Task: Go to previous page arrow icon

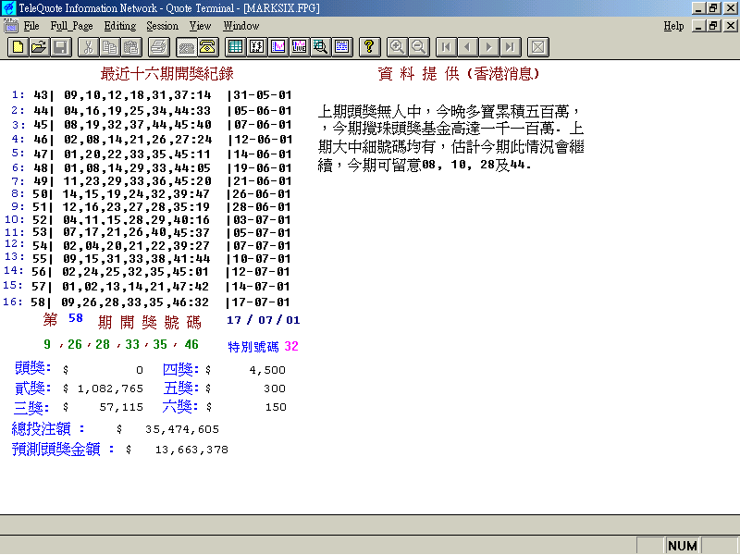Action: point(467,47)
